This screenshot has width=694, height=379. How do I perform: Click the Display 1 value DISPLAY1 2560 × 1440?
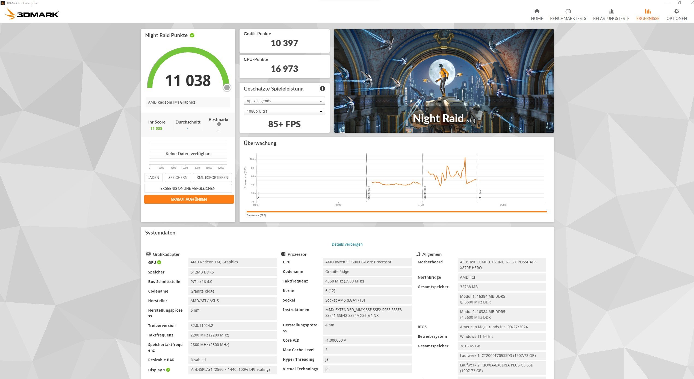(232, 369)
